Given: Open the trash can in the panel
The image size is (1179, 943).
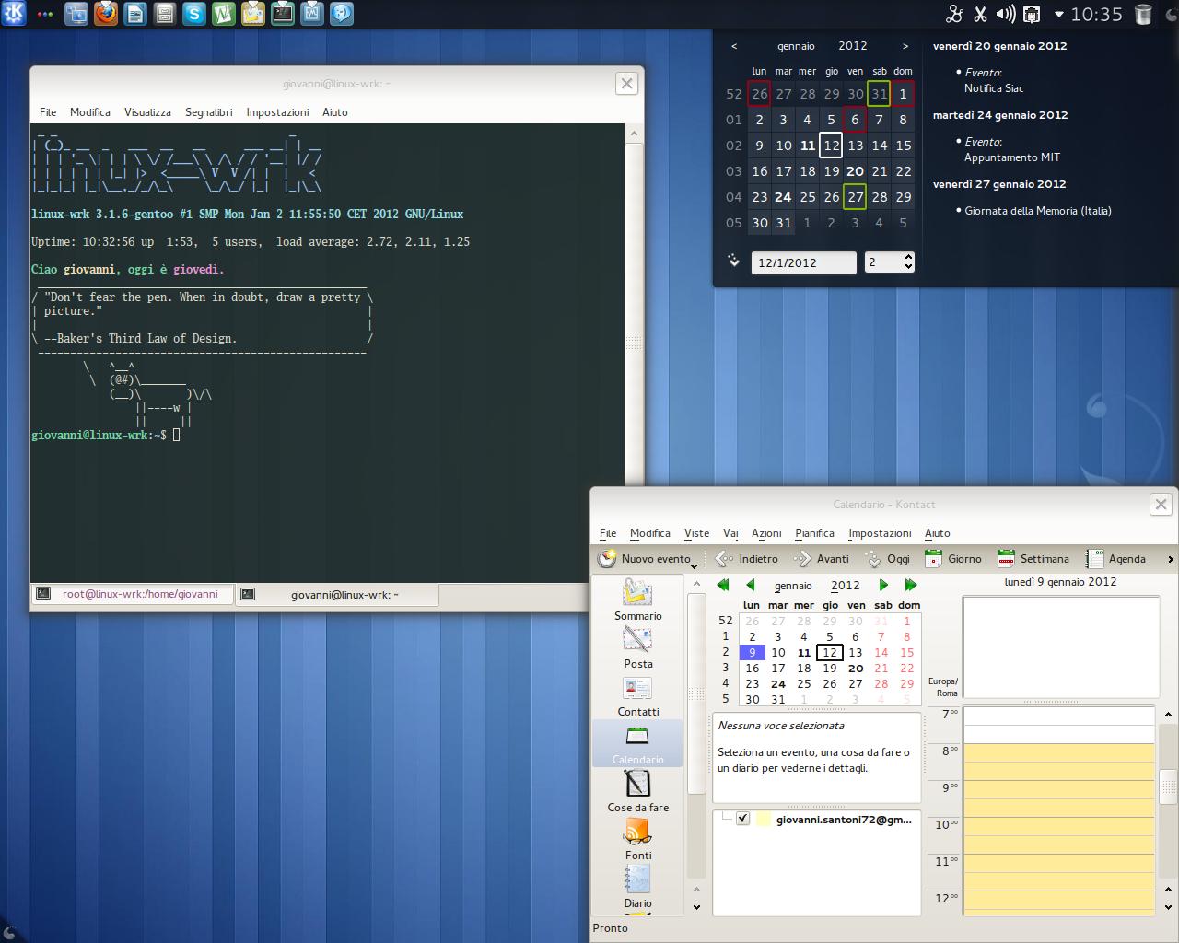Looking at the screenshot, I should tap(1143, 14).
